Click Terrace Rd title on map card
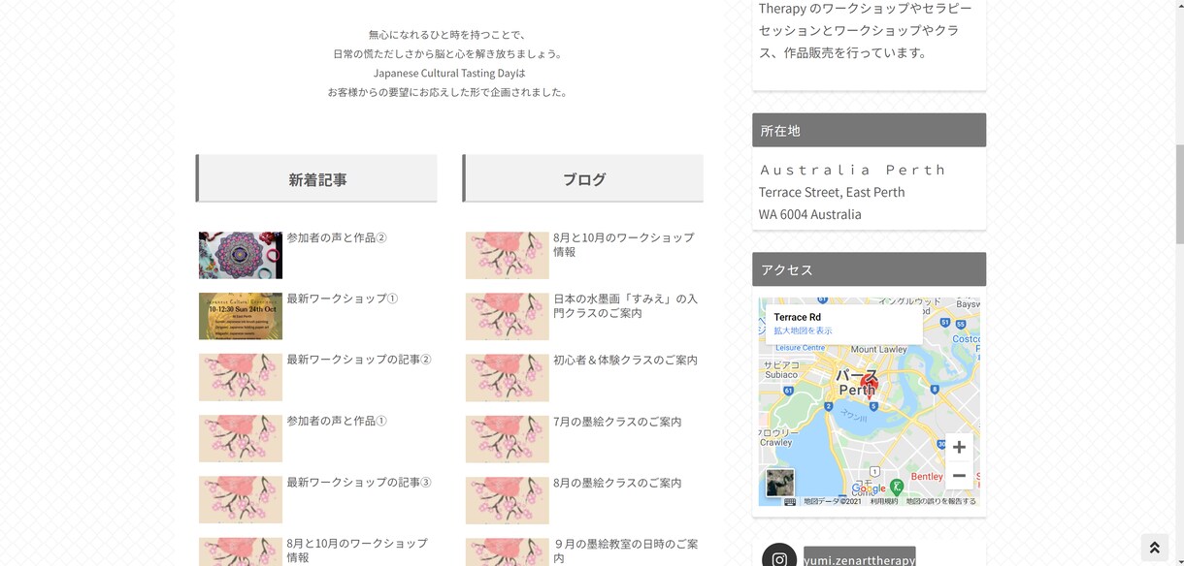The height and width of the screenshot is (566, 1184). click(x=797, y=317)
